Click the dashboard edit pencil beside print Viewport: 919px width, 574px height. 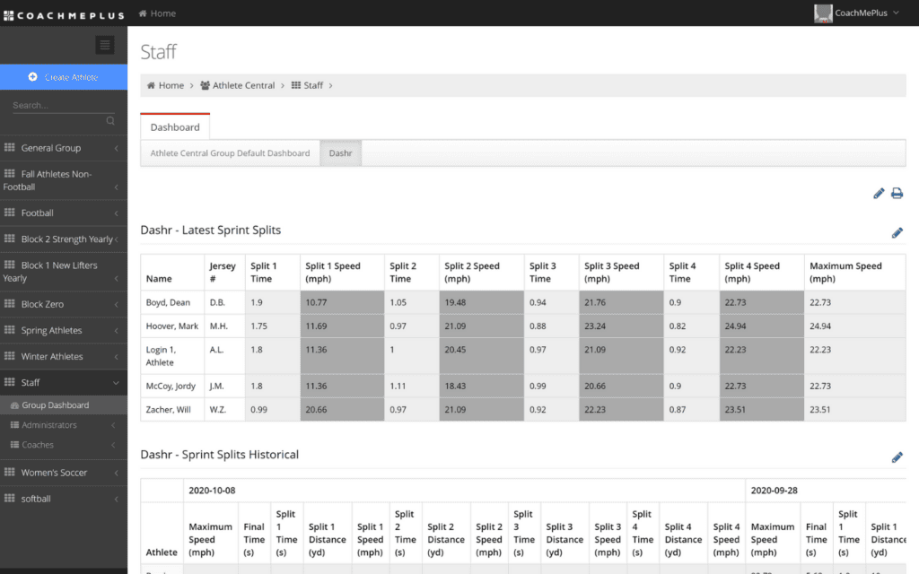pos(879,194)
